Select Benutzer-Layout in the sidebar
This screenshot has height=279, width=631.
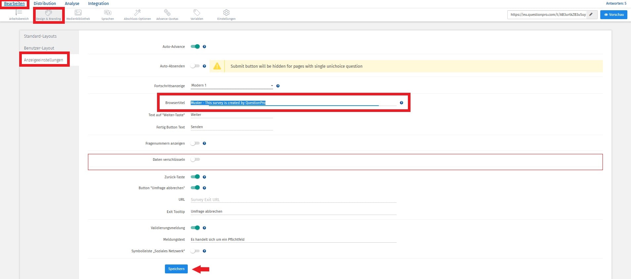pyautogui.click(x=39, y=48)
